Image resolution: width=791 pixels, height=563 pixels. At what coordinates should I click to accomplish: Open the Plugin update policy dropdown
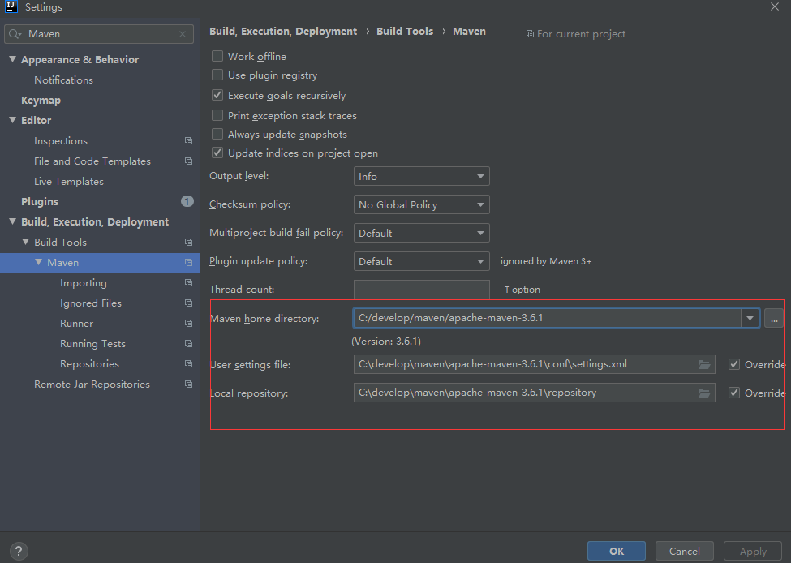422,261
